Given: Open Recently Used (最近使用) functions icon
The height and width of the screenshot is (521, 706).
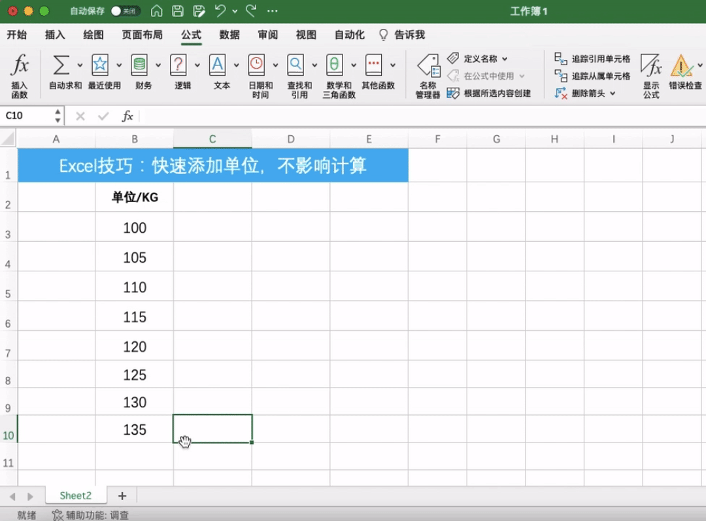Looking at the screenshot, I should coord(100,65).
